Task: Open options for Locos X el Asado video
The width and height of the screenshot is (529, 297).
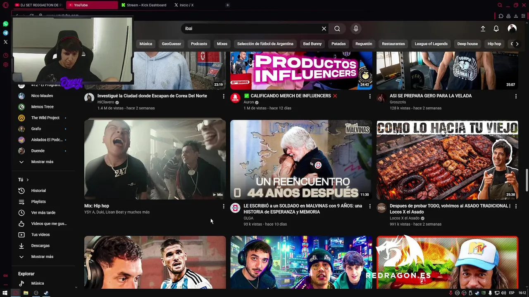Action: tap(516, 206)
